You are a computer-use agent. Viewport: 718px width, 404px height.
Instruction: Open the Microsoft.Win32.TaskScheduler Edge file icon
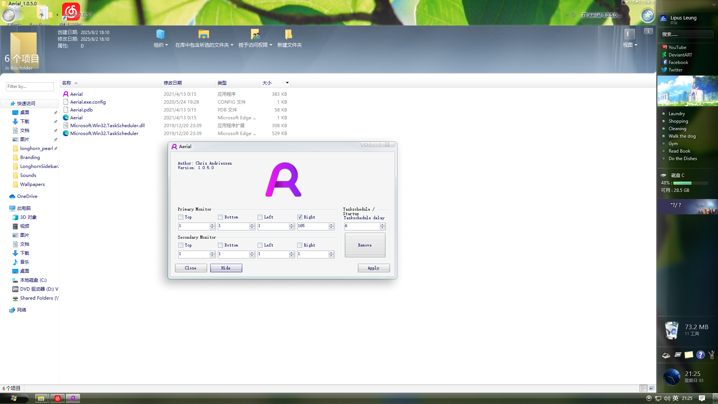point(66,134)
